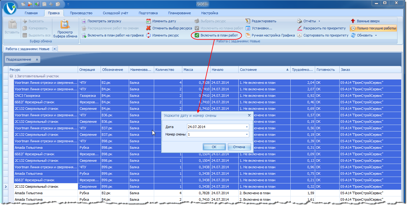This screenshot has height=206, width=408.
Task: Click 'Редактировать' icon in ribbon
Action: [248, 21]
